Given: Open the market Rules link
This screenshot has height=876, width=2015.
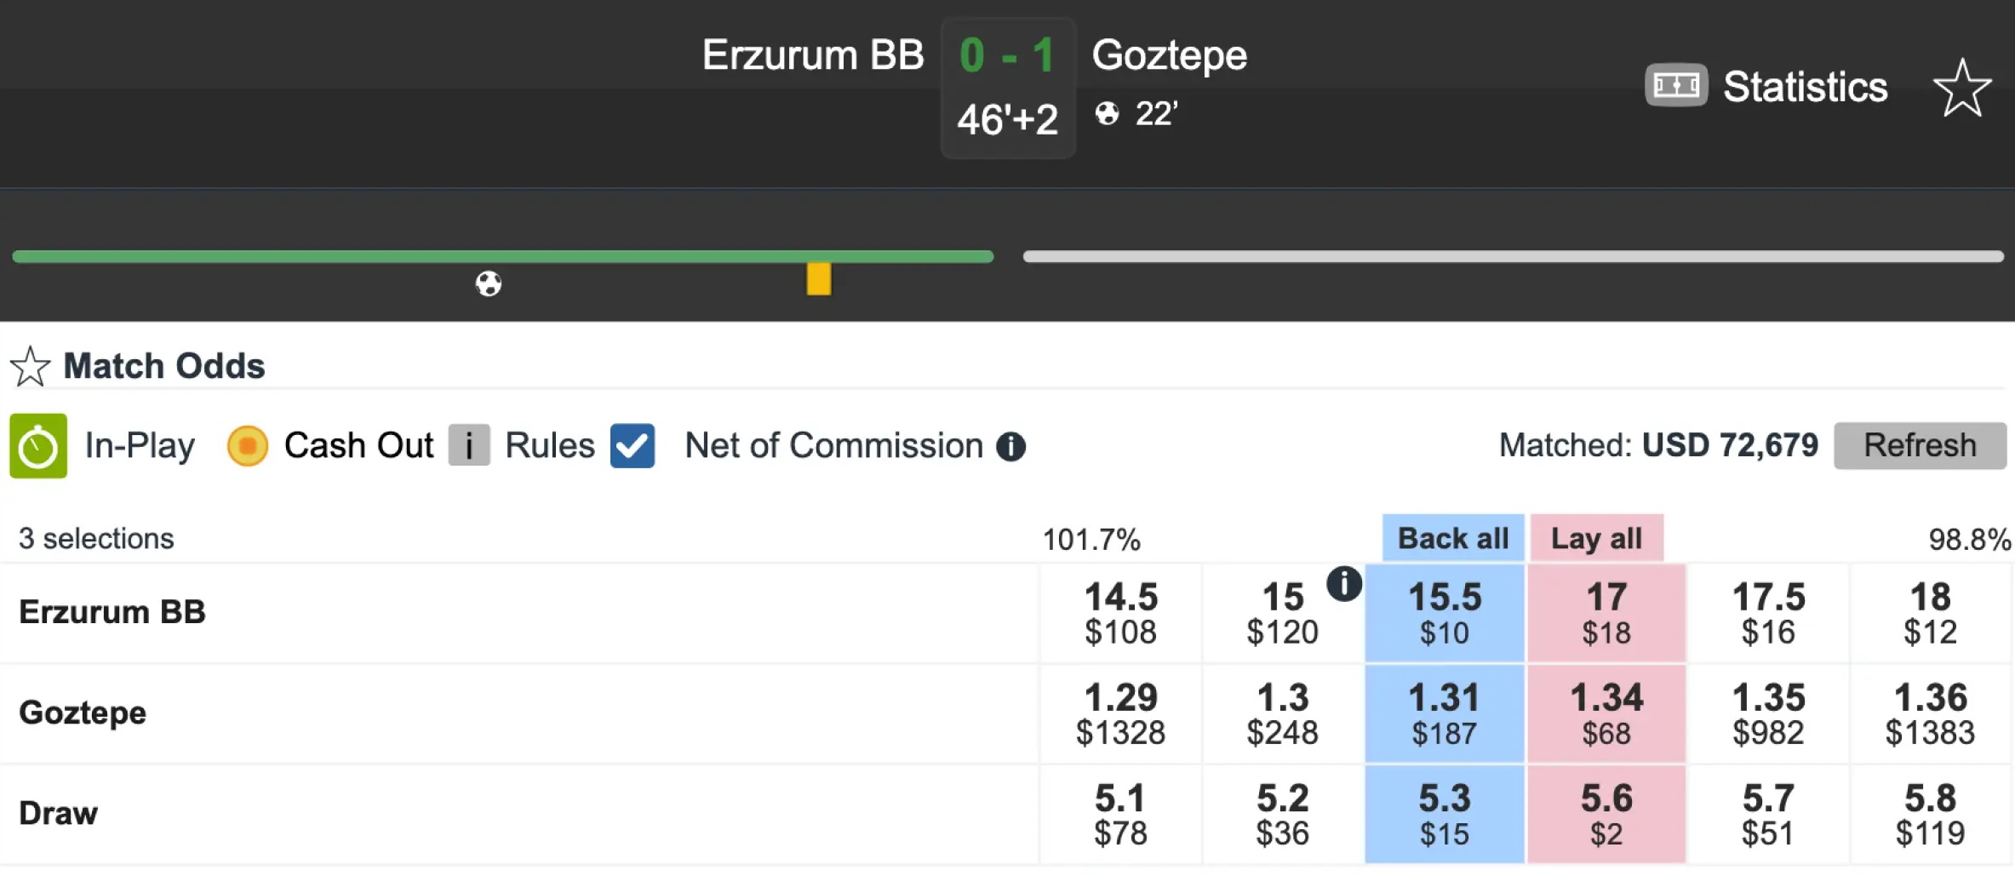Looking at the screenshot, I should pos(549,446).
